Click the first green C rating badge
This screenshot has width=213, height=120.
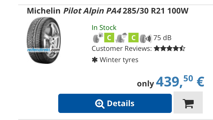click(109, 38)
